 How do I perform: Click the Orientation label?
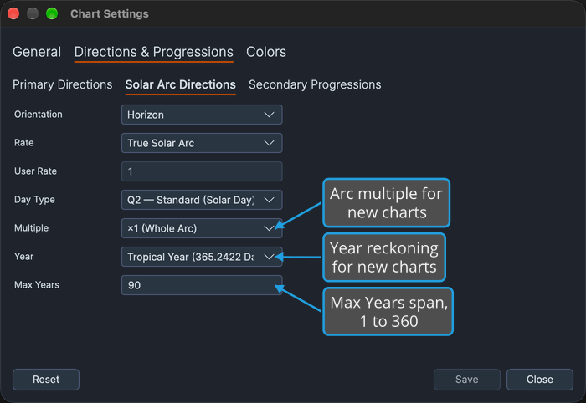[x=39, y=115]
